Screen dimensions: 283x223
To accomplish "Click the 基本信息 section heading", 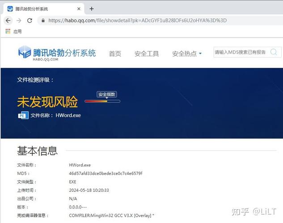I will click(x=38, y=151).
